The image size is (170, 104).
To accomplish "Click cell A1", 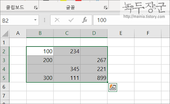I will point(18,42).
